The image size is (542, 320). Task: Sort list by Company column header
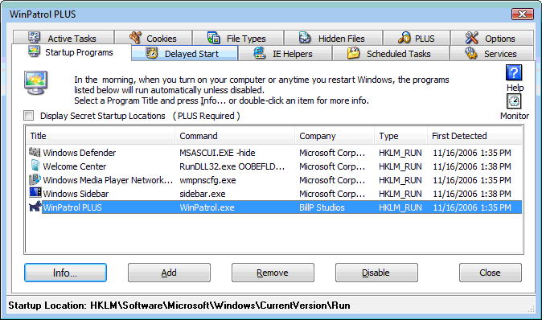point(335,136)
